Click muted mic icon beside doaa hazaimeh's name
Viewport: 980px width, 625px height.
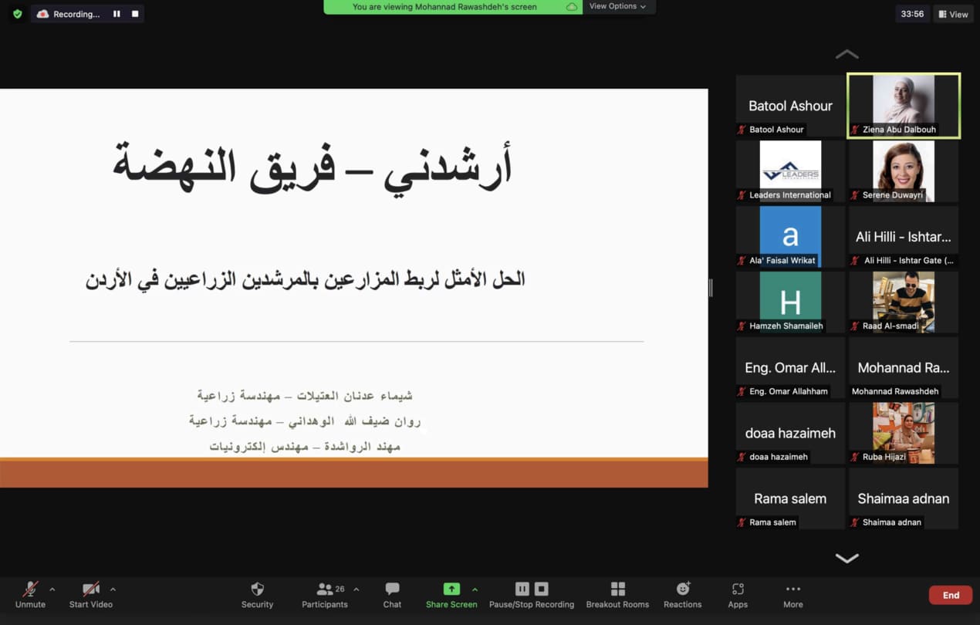click(742, 457)
